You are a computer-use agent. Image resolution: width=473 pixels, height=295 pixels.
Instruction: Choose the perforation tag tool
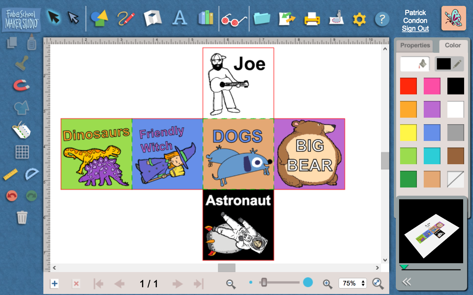pyautogui.click(x=22, y=130)
